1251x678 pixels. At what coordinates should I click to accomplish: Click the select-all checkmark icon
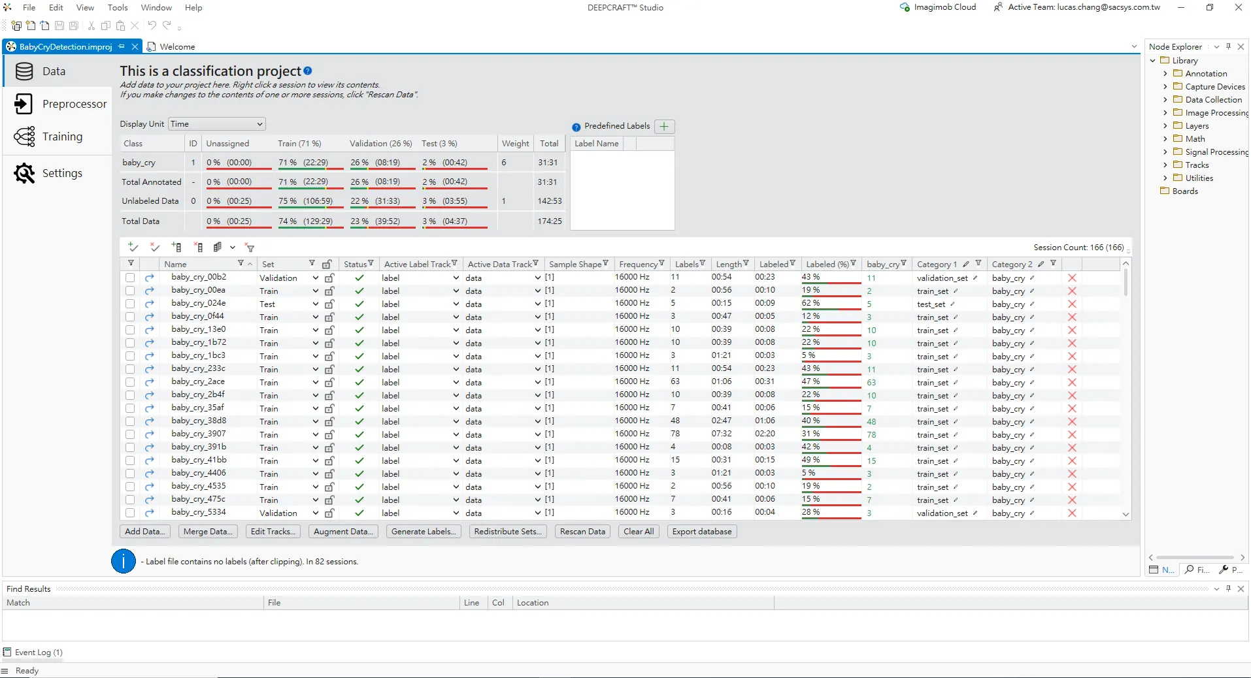click(x=133, y=247)
